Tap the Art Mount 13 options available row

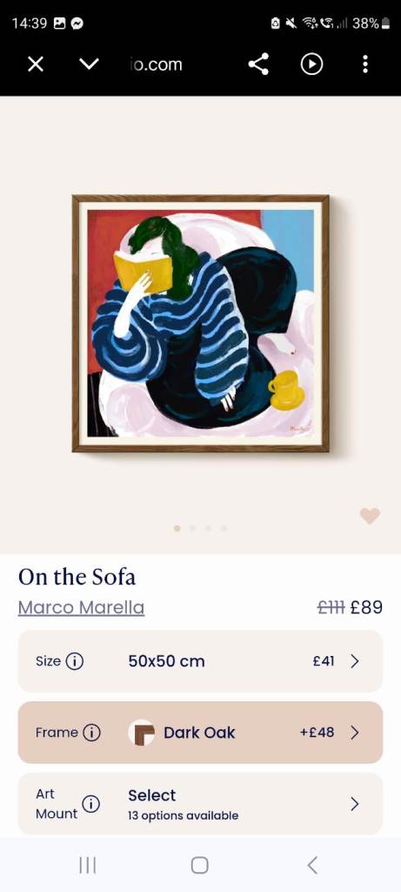point(200,803)
